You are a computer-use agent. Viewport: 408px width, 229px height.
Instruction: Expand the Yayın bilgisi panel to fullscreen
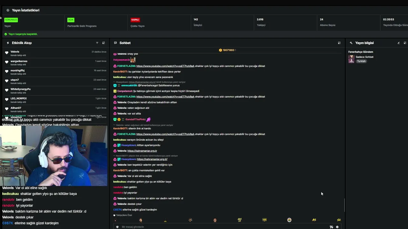405,43
